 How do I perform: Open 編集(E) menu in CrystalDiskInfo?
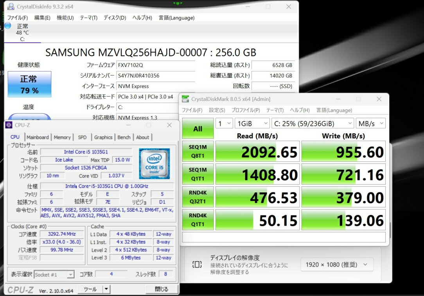[42, 18]
